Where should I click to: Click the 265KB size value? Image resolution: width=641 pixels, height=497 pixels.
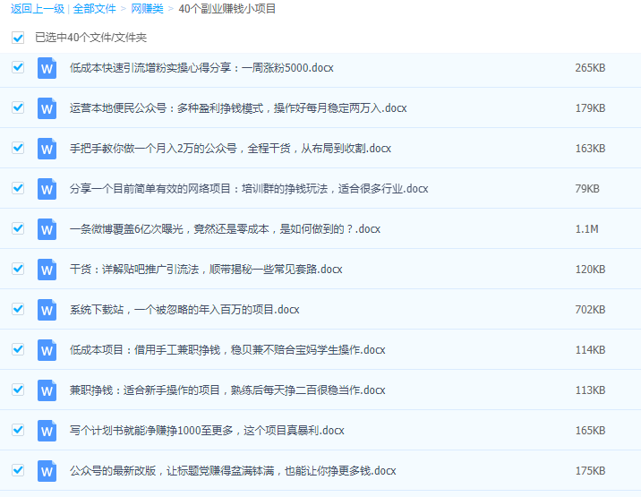(x=590, y=68)
